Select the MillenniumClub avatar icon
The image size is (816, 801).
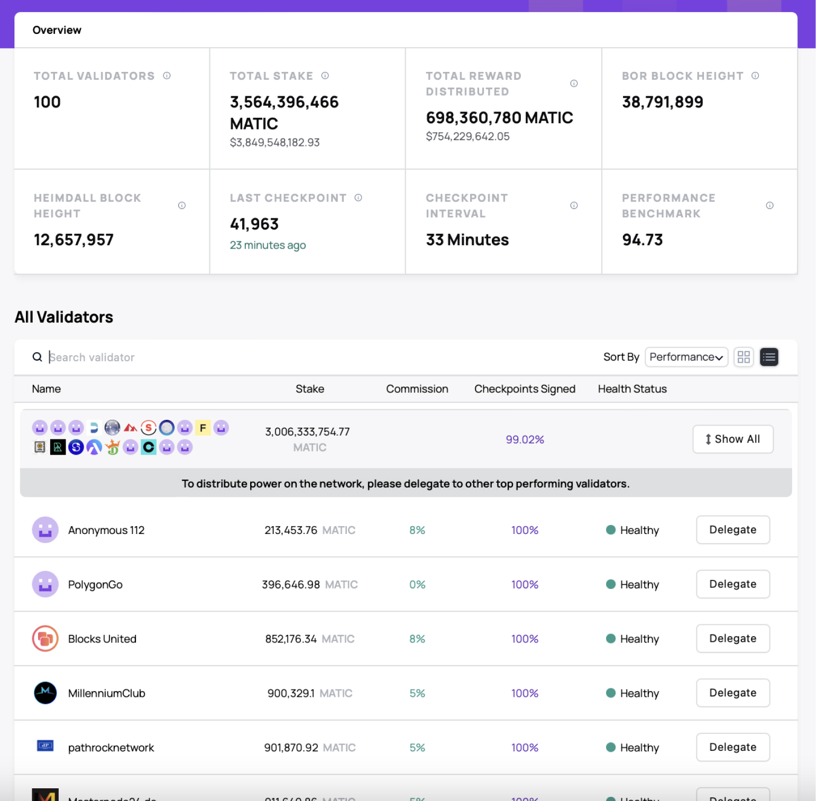coord(45,693)
